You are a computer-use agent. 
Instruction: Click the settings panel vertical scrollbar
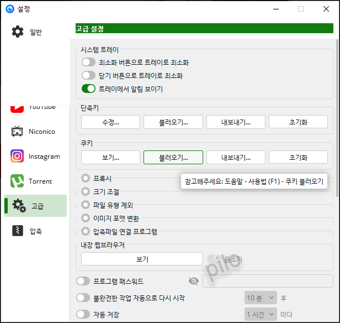coord(337,118)
